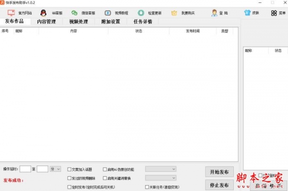Click the 微信客服 WeChat icon
This screenshot has height=191, width=288.
(x=74, y=13)
